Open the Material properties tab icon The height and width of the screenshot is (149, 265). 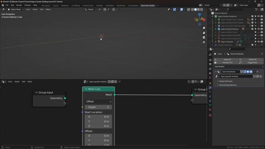point(210,110)
